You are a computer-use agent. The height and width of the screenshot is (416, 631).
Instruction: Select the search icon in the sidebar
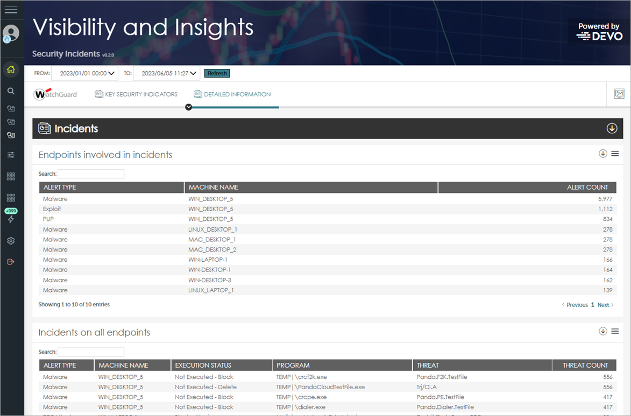(11, 91)
